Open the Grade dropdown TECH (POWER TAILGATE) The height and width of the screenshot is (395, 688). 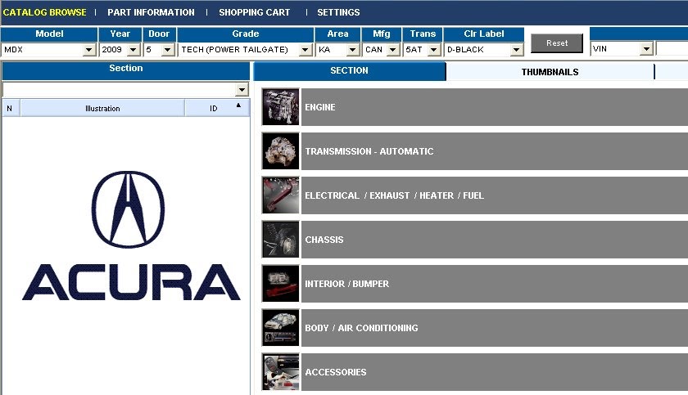(x=246, y=50)
